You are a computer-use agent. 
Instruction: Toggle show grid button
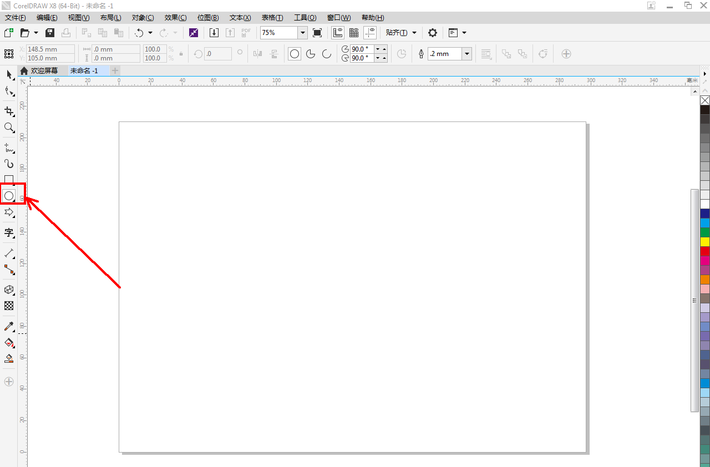click(354, 33)
